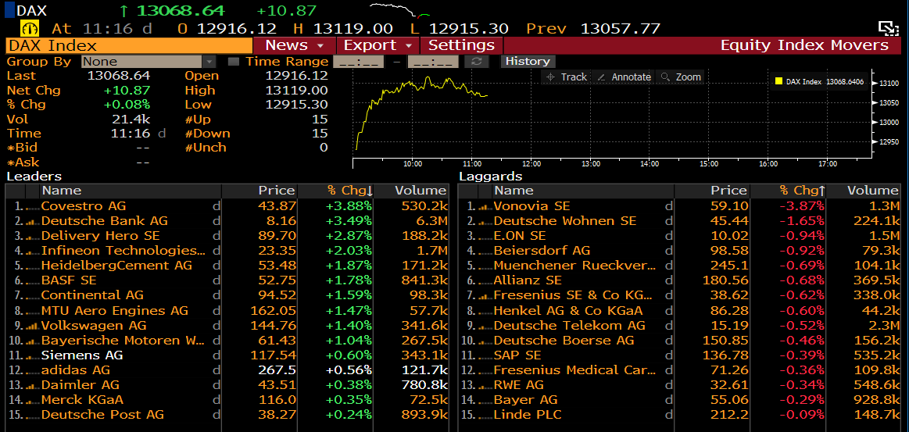This screenshot has height=432, width=909.
Task: Select Muenchener Rueckver row
Action: (x=679, y=266)
